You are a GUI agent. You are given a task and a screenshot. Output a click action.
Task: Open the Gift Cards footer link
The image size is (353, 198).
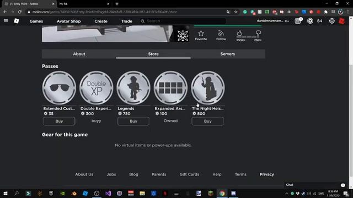pos(189,174)
